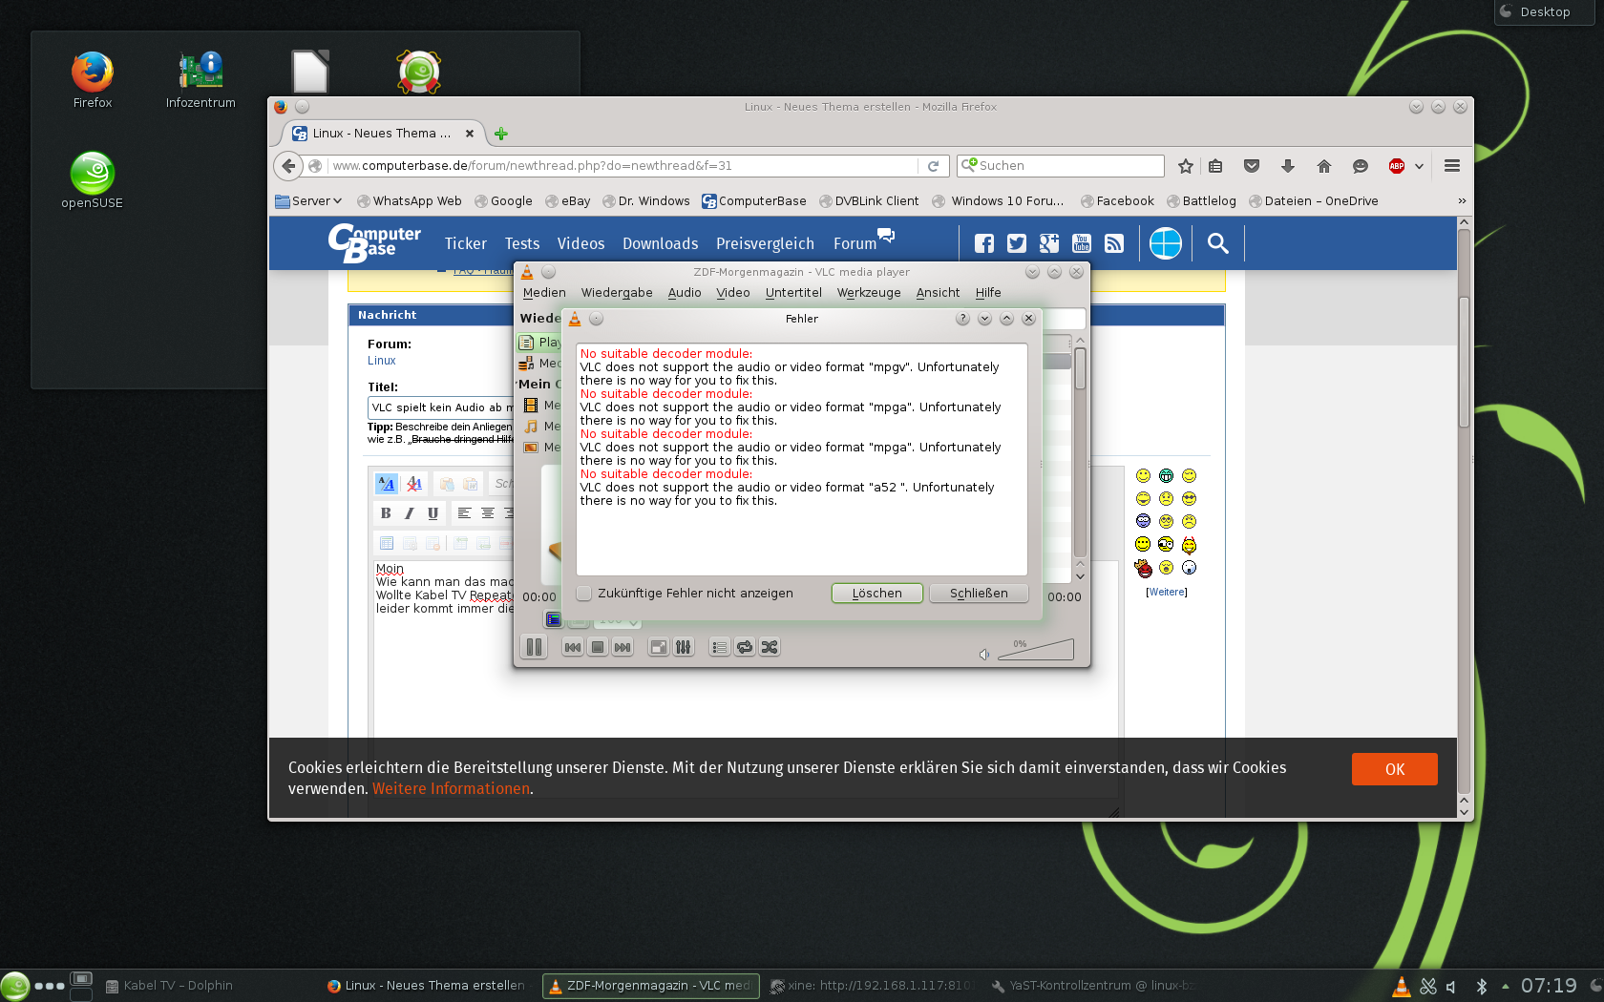This screenshot has width=1604, height=1002.
Task: Show more bookmarks toolbar overflow chevron
Action: 1462,201
